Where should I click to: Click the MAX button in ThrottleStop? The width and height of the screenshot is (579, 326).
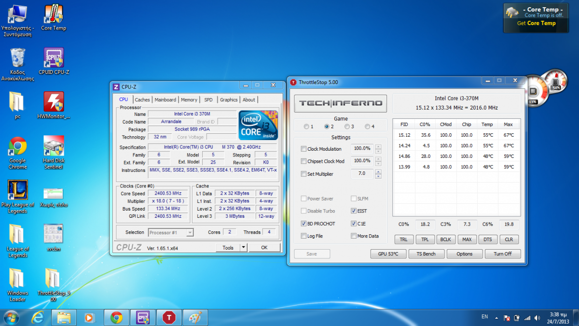tap(467, 240)
